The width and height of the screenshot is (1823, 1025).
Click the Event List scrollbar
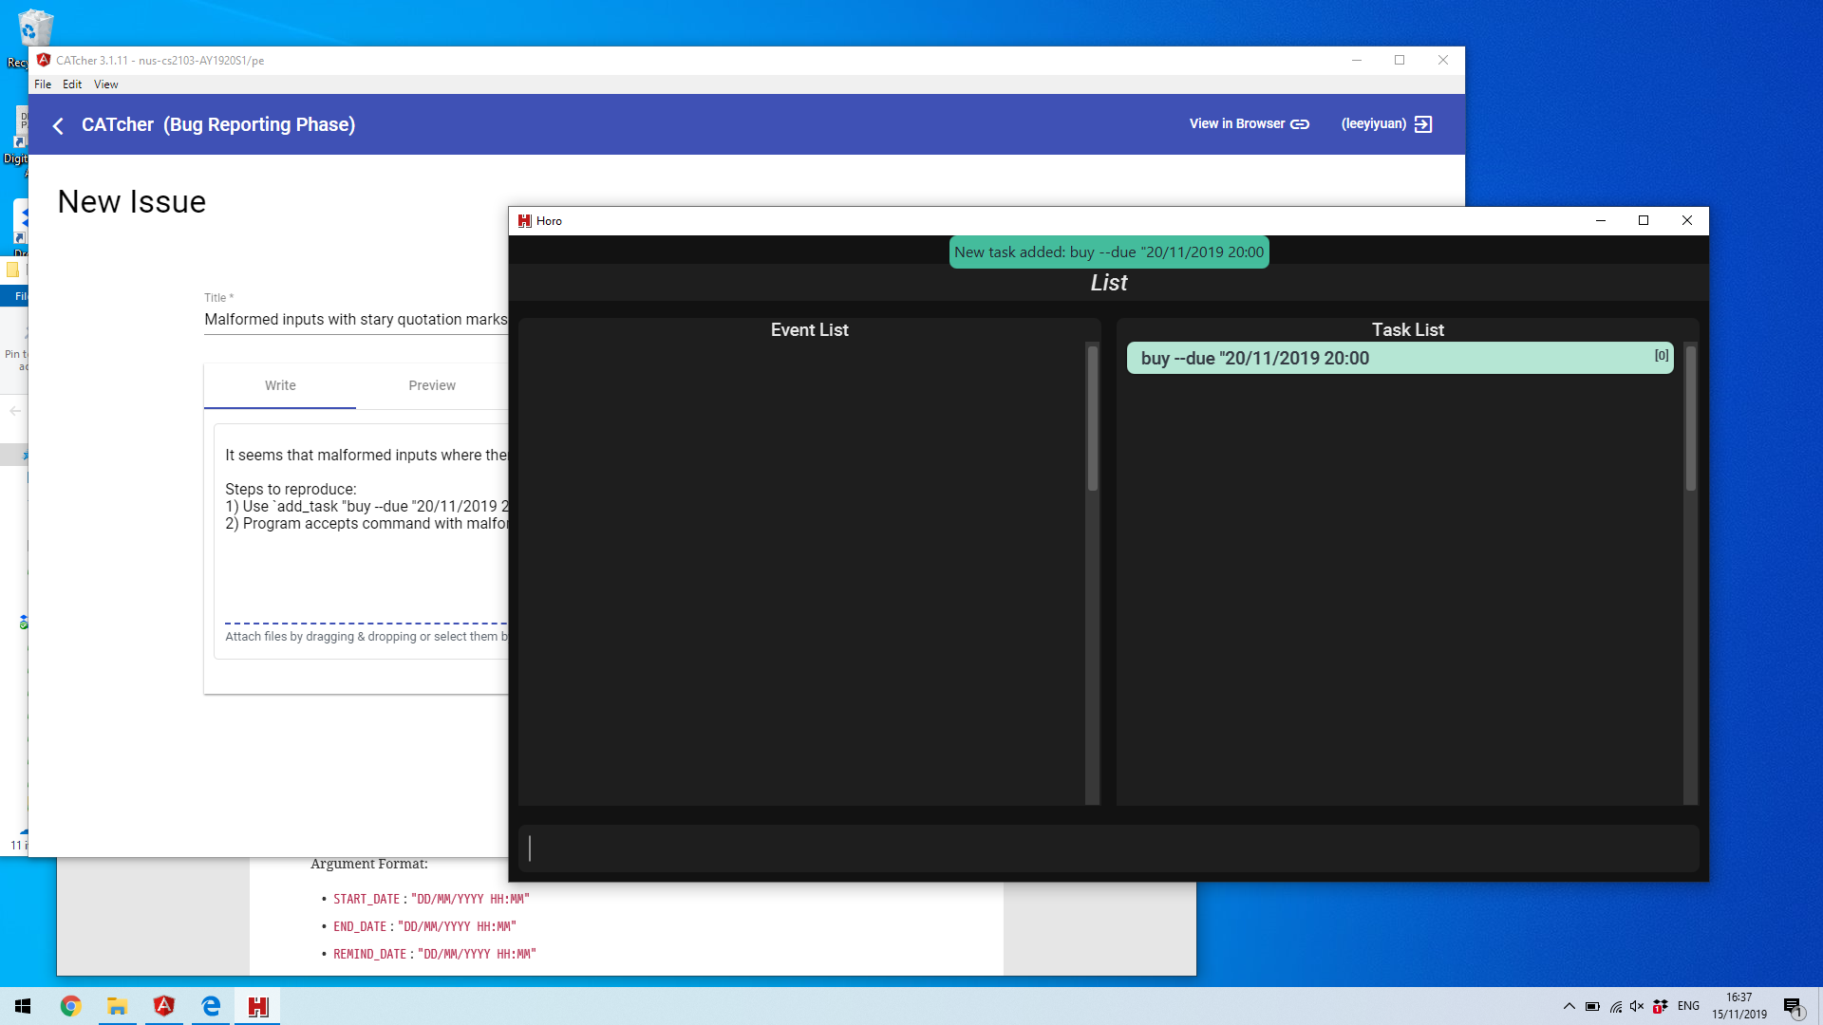click(x=1092, y=418)
